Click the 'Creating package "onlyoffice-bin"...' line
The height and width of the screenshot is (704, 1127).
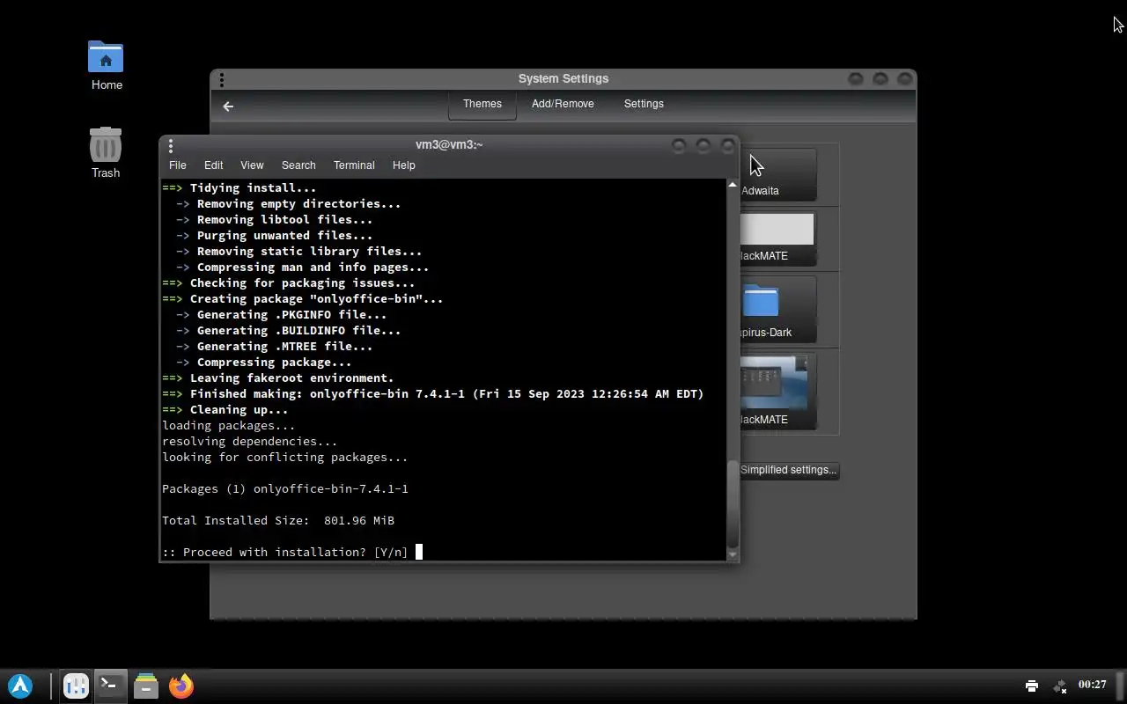point(303,299)
